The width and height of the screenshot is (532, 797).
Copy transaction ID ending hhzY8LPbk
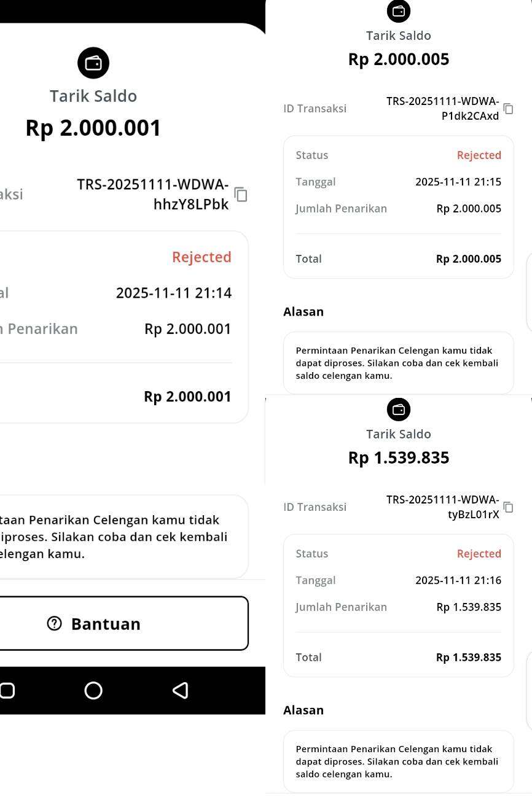pyautogui.click(x=241, y=195)
